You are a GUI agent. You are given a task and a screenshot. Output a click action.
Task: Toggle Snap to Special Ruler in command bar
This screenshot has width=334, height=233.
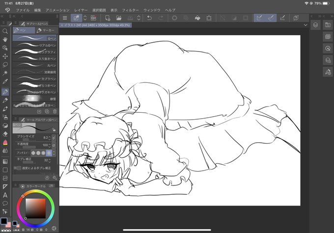point(271,18)
